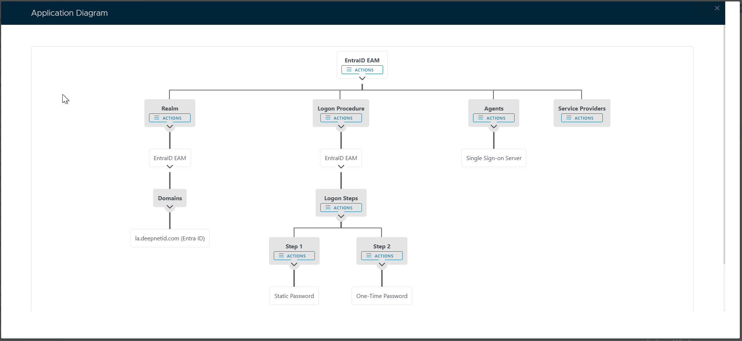
Task: Select the One-Time Password node
Action: point(382,296)
